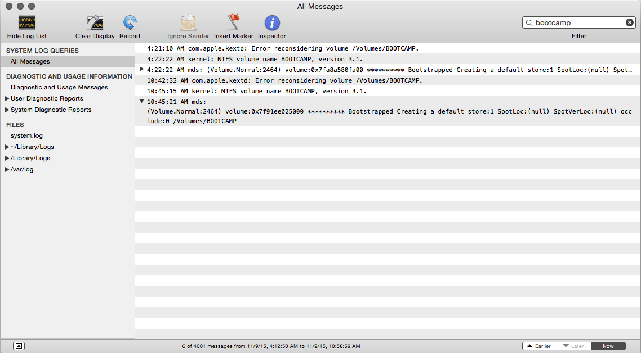Expand the 4:22:22 AM mds message
The width and height of the screenshot is (641, 353).
coord(141,69)
